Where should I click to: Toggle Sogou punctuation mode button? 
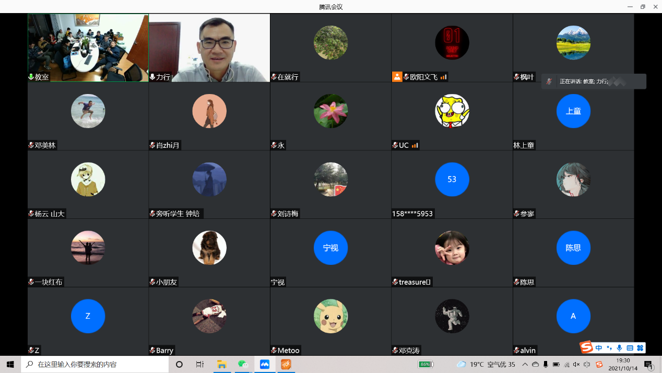pos(609,347)
